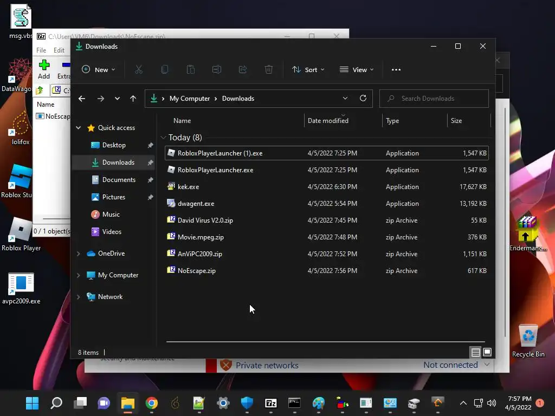Image resolution: width=555 pixels, height=416 pixels.
Task: Open the View layout dropdown
Action: pyautogui.click(x=357, y=70)
